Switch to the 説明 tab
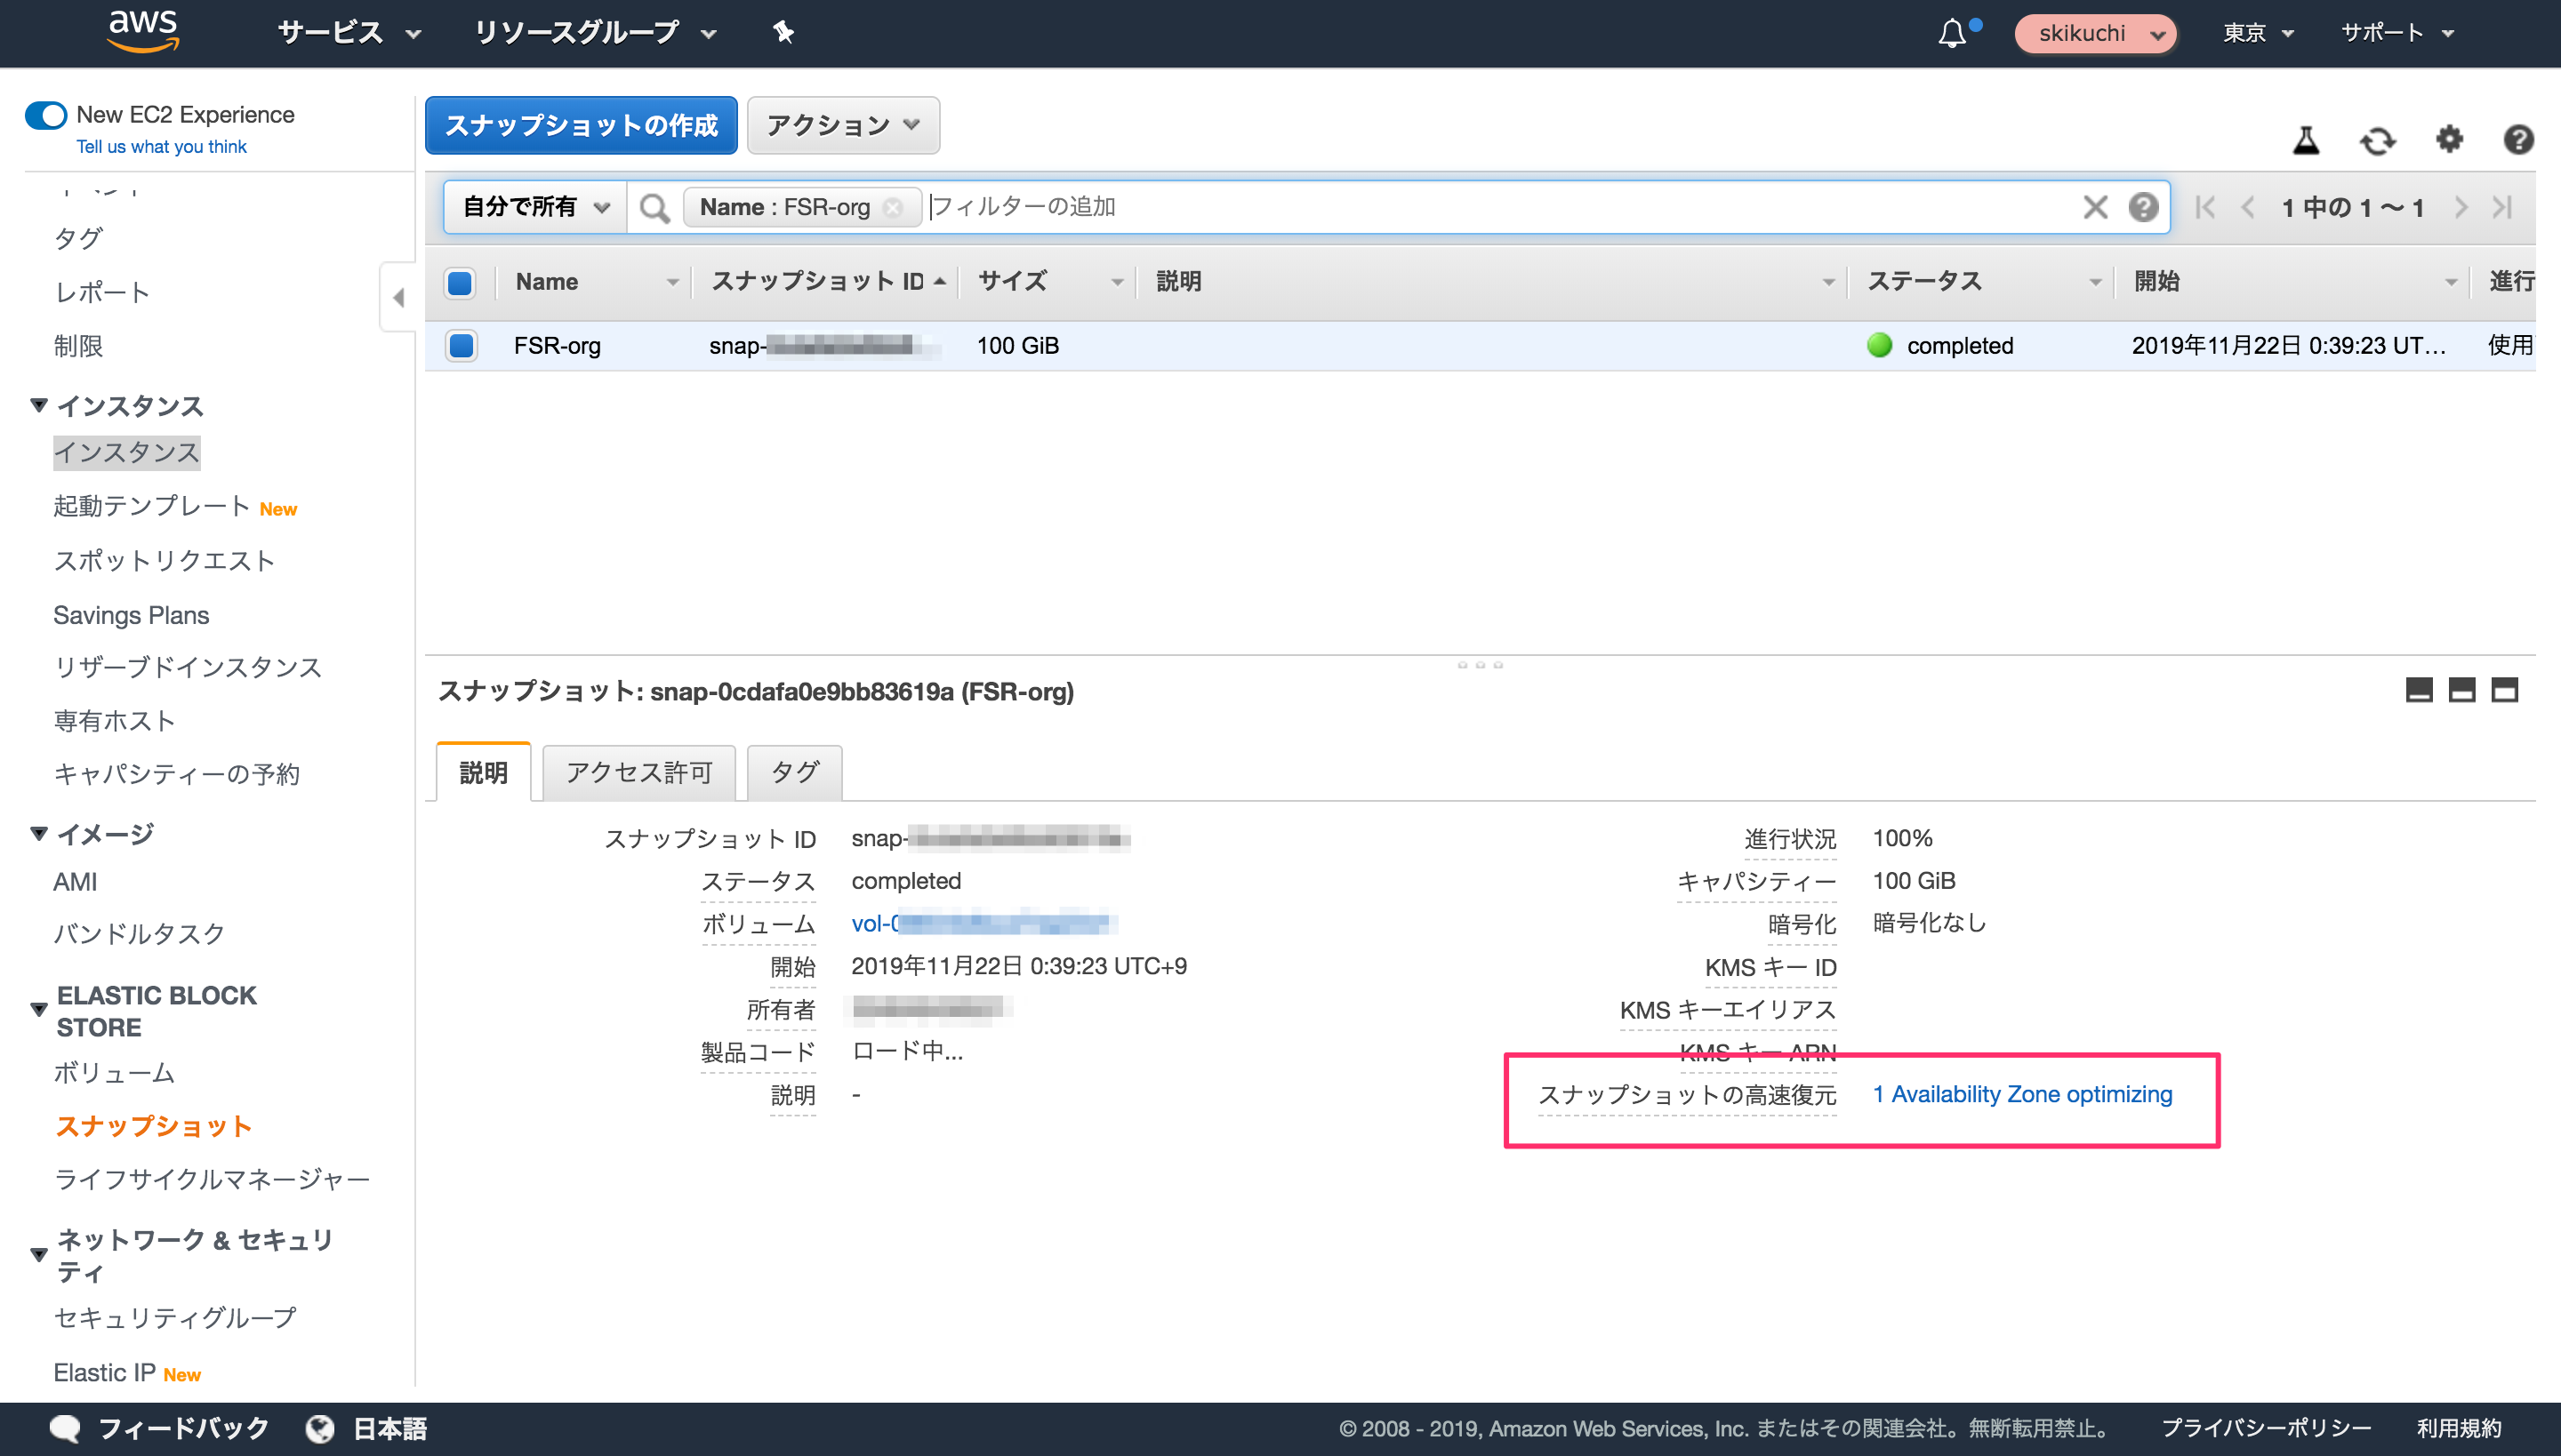This screenshot has height=1456, width=2561. click(483, 772)
